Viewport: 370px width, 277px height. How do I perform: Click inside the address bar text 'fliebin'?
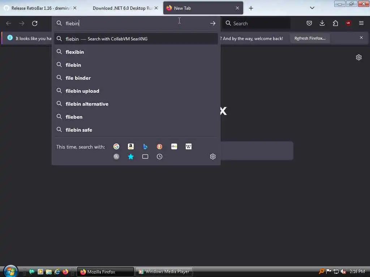72,23
